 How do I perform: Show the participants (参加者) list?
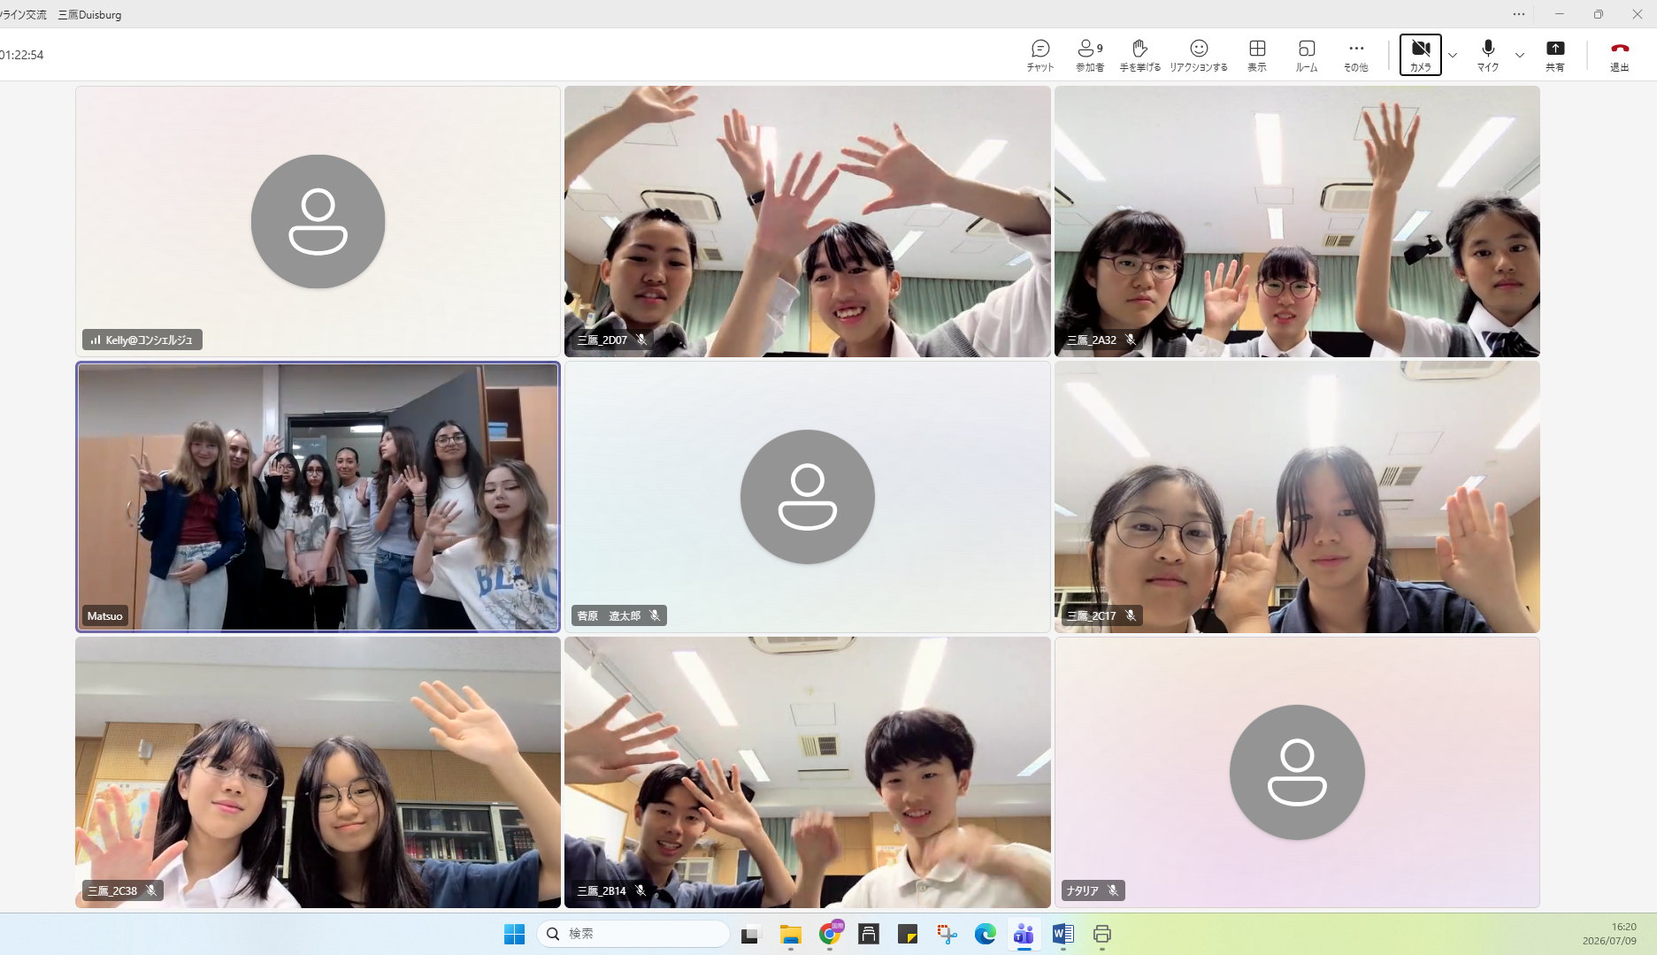(x=1090, y=55)
